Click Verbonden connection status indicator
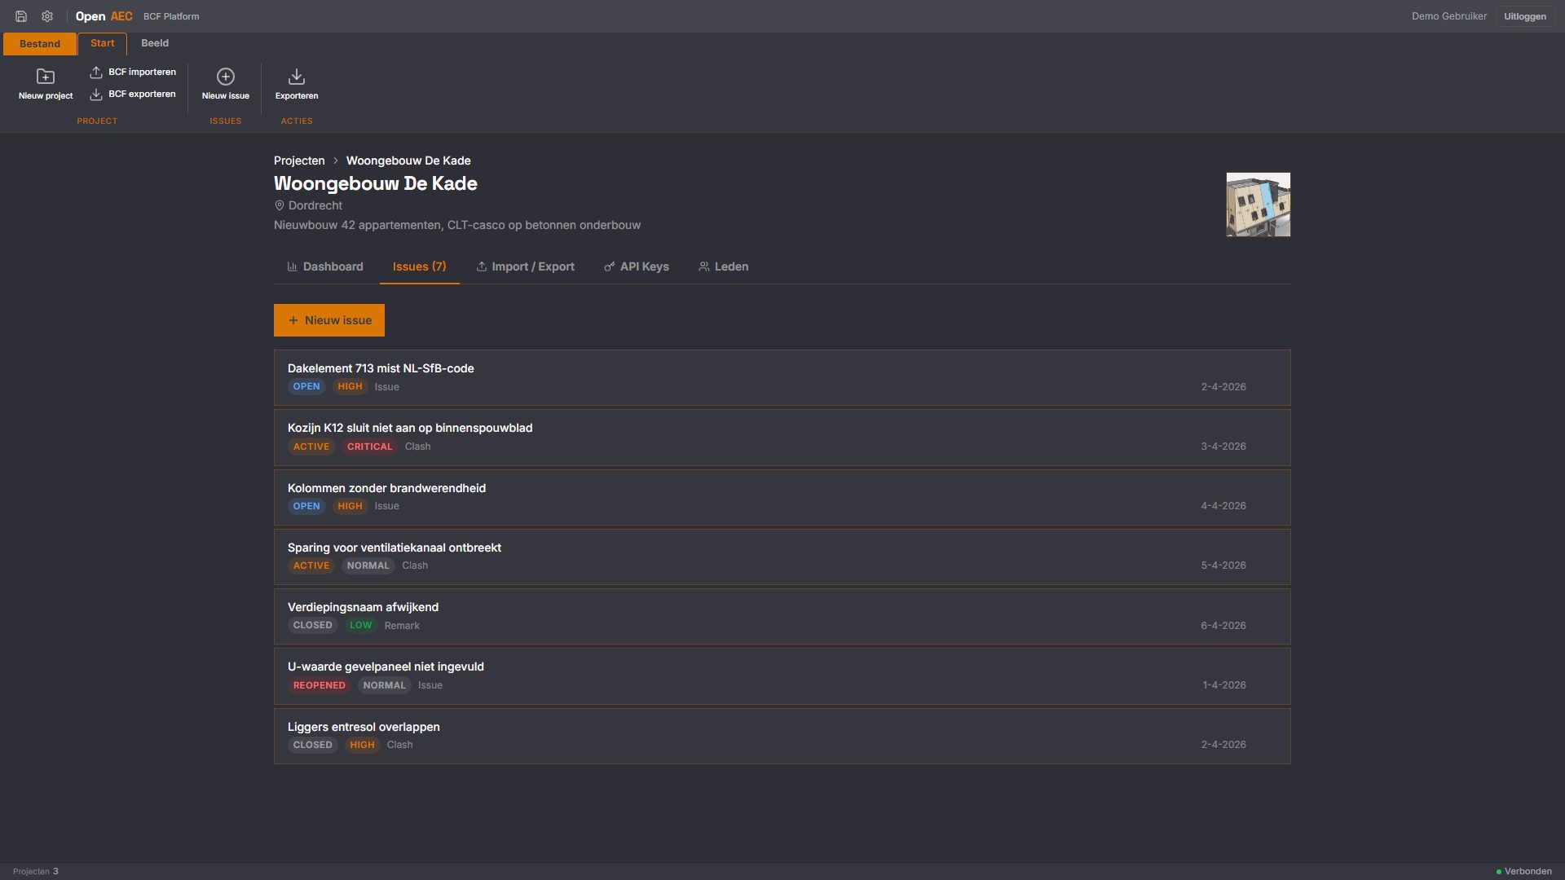The height and width of the screenshot is (880, 1565). pos(1524,872)
